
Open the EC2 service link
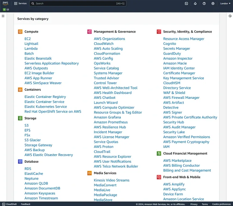27,38
